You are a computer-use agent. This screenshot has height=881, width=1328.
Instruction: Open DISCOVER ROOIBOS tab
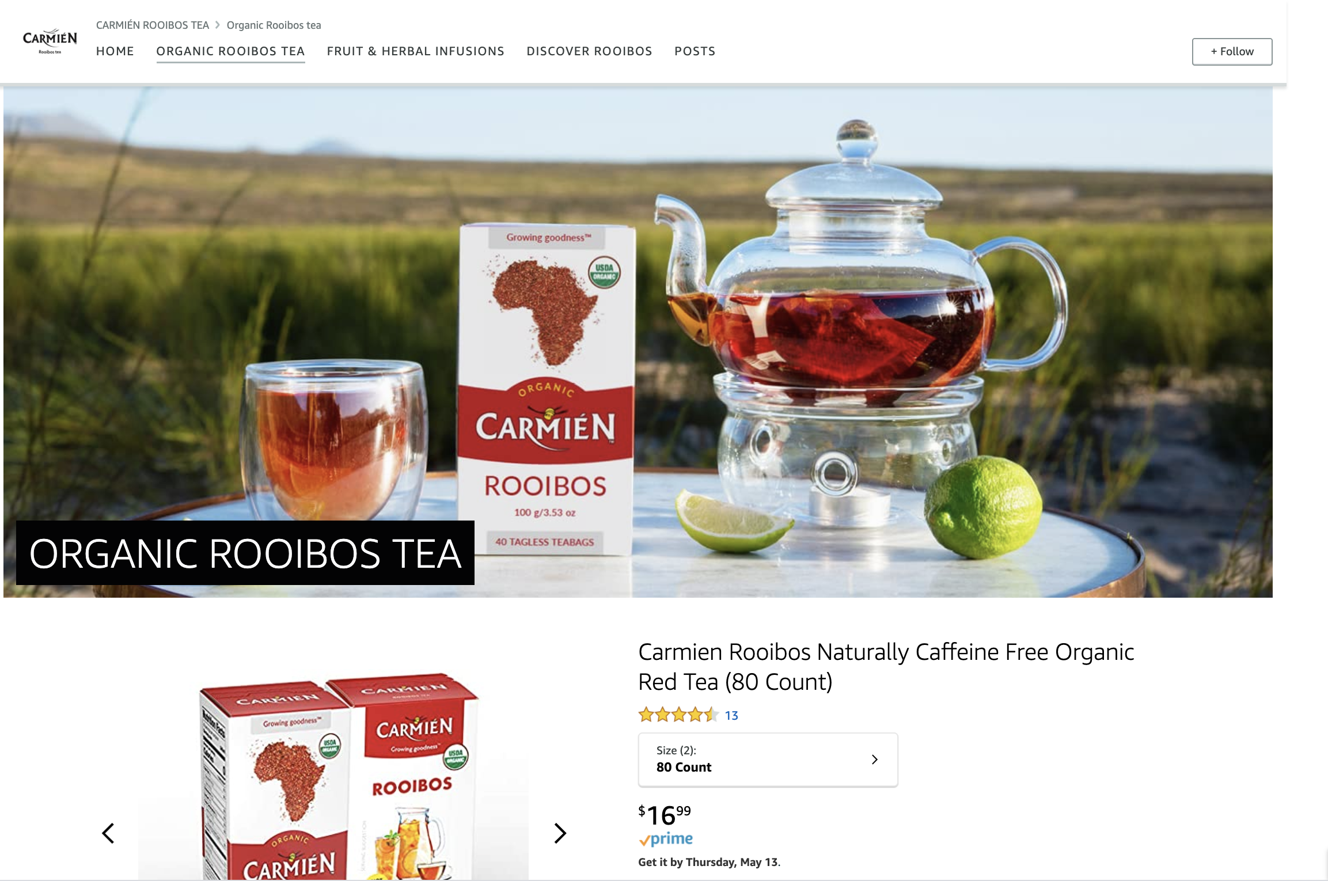589,51
